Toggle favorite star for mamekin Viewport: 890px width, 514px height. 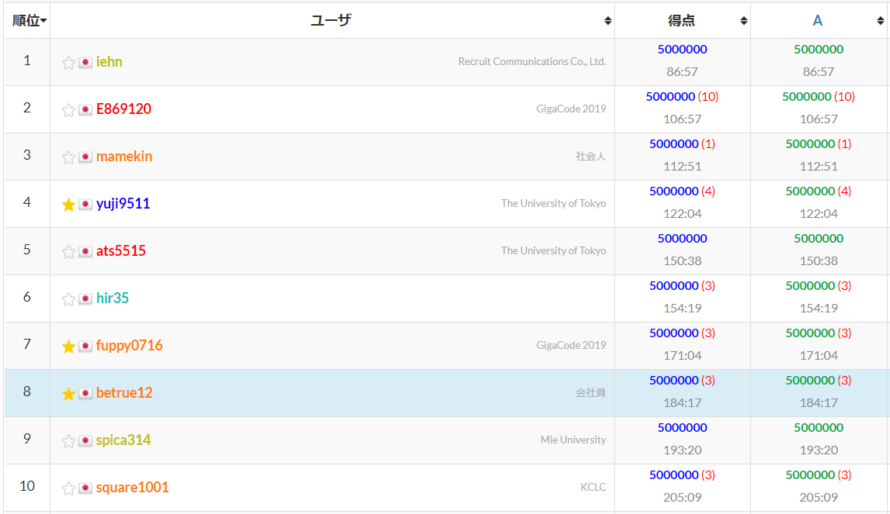pyautogui.click(x=68, y=157)
